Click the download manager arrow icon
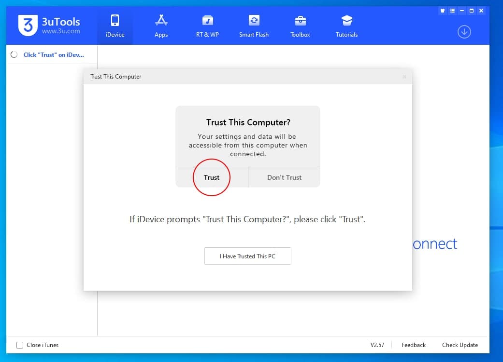This screenshot has width=503, height=362. 464,32
